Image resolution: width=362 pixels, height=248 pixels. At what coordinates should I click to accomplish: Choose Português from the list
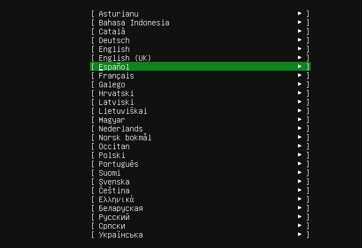[118, 164]
